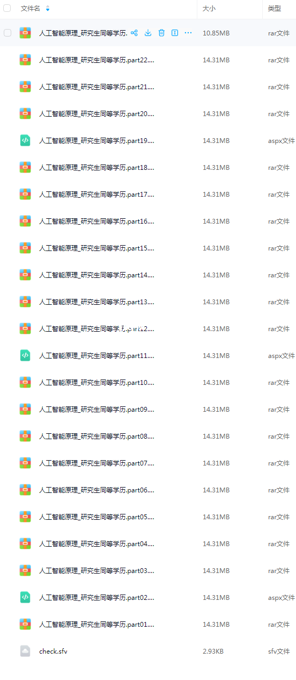Click the share icon on first file row
Viewport: 296px width, 680px height.
(x=134, y=33)
